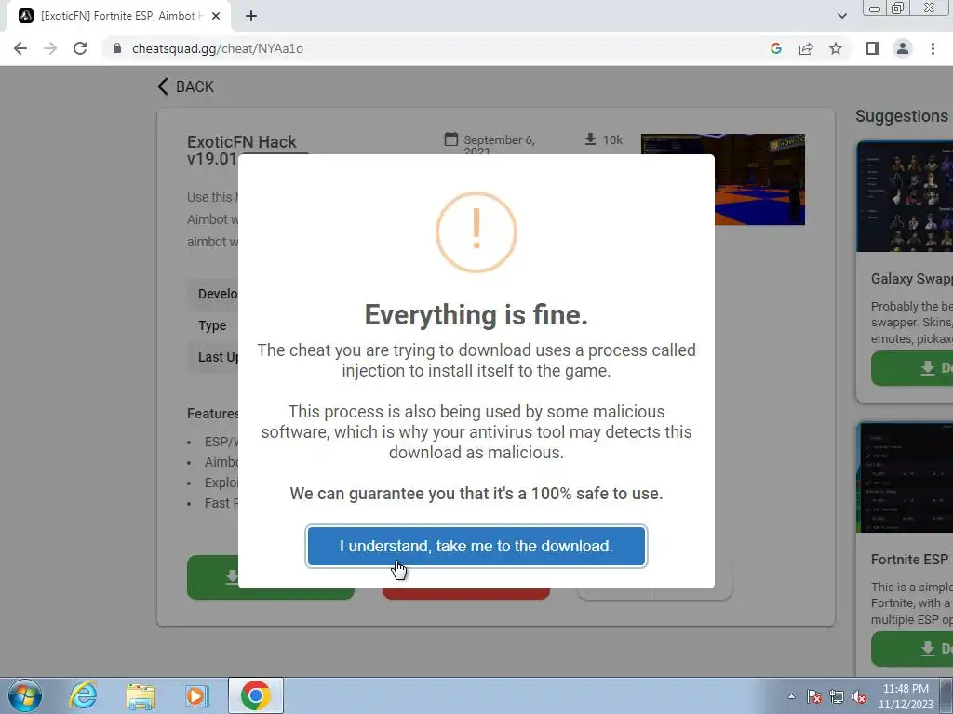Click the BACK link on page
Image resolution: width=953 pixels, height=714 pixels.
(x=185, y=86)
